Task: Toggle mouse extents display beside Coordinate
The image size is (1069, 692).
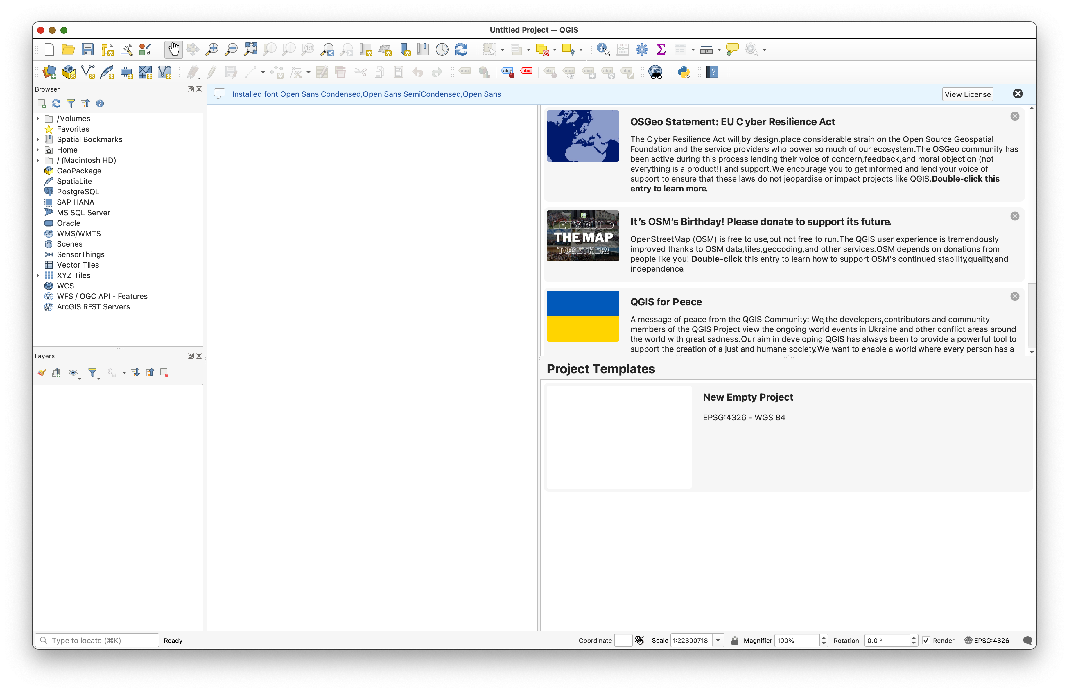Action: (639, 641)
